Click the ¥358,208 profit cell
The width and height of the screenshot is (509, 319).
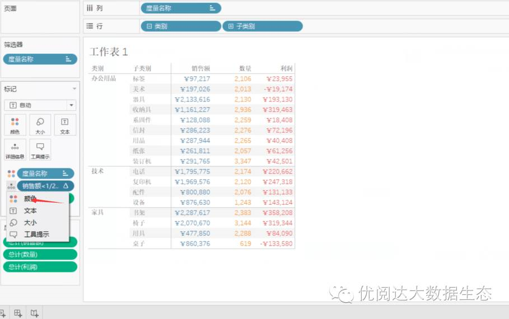point(278,213)
